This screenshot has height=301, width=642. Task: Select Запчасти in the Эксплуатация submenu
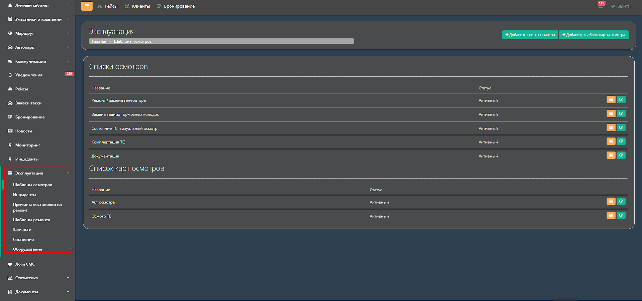pyautogui.click(x=22, y=230)
